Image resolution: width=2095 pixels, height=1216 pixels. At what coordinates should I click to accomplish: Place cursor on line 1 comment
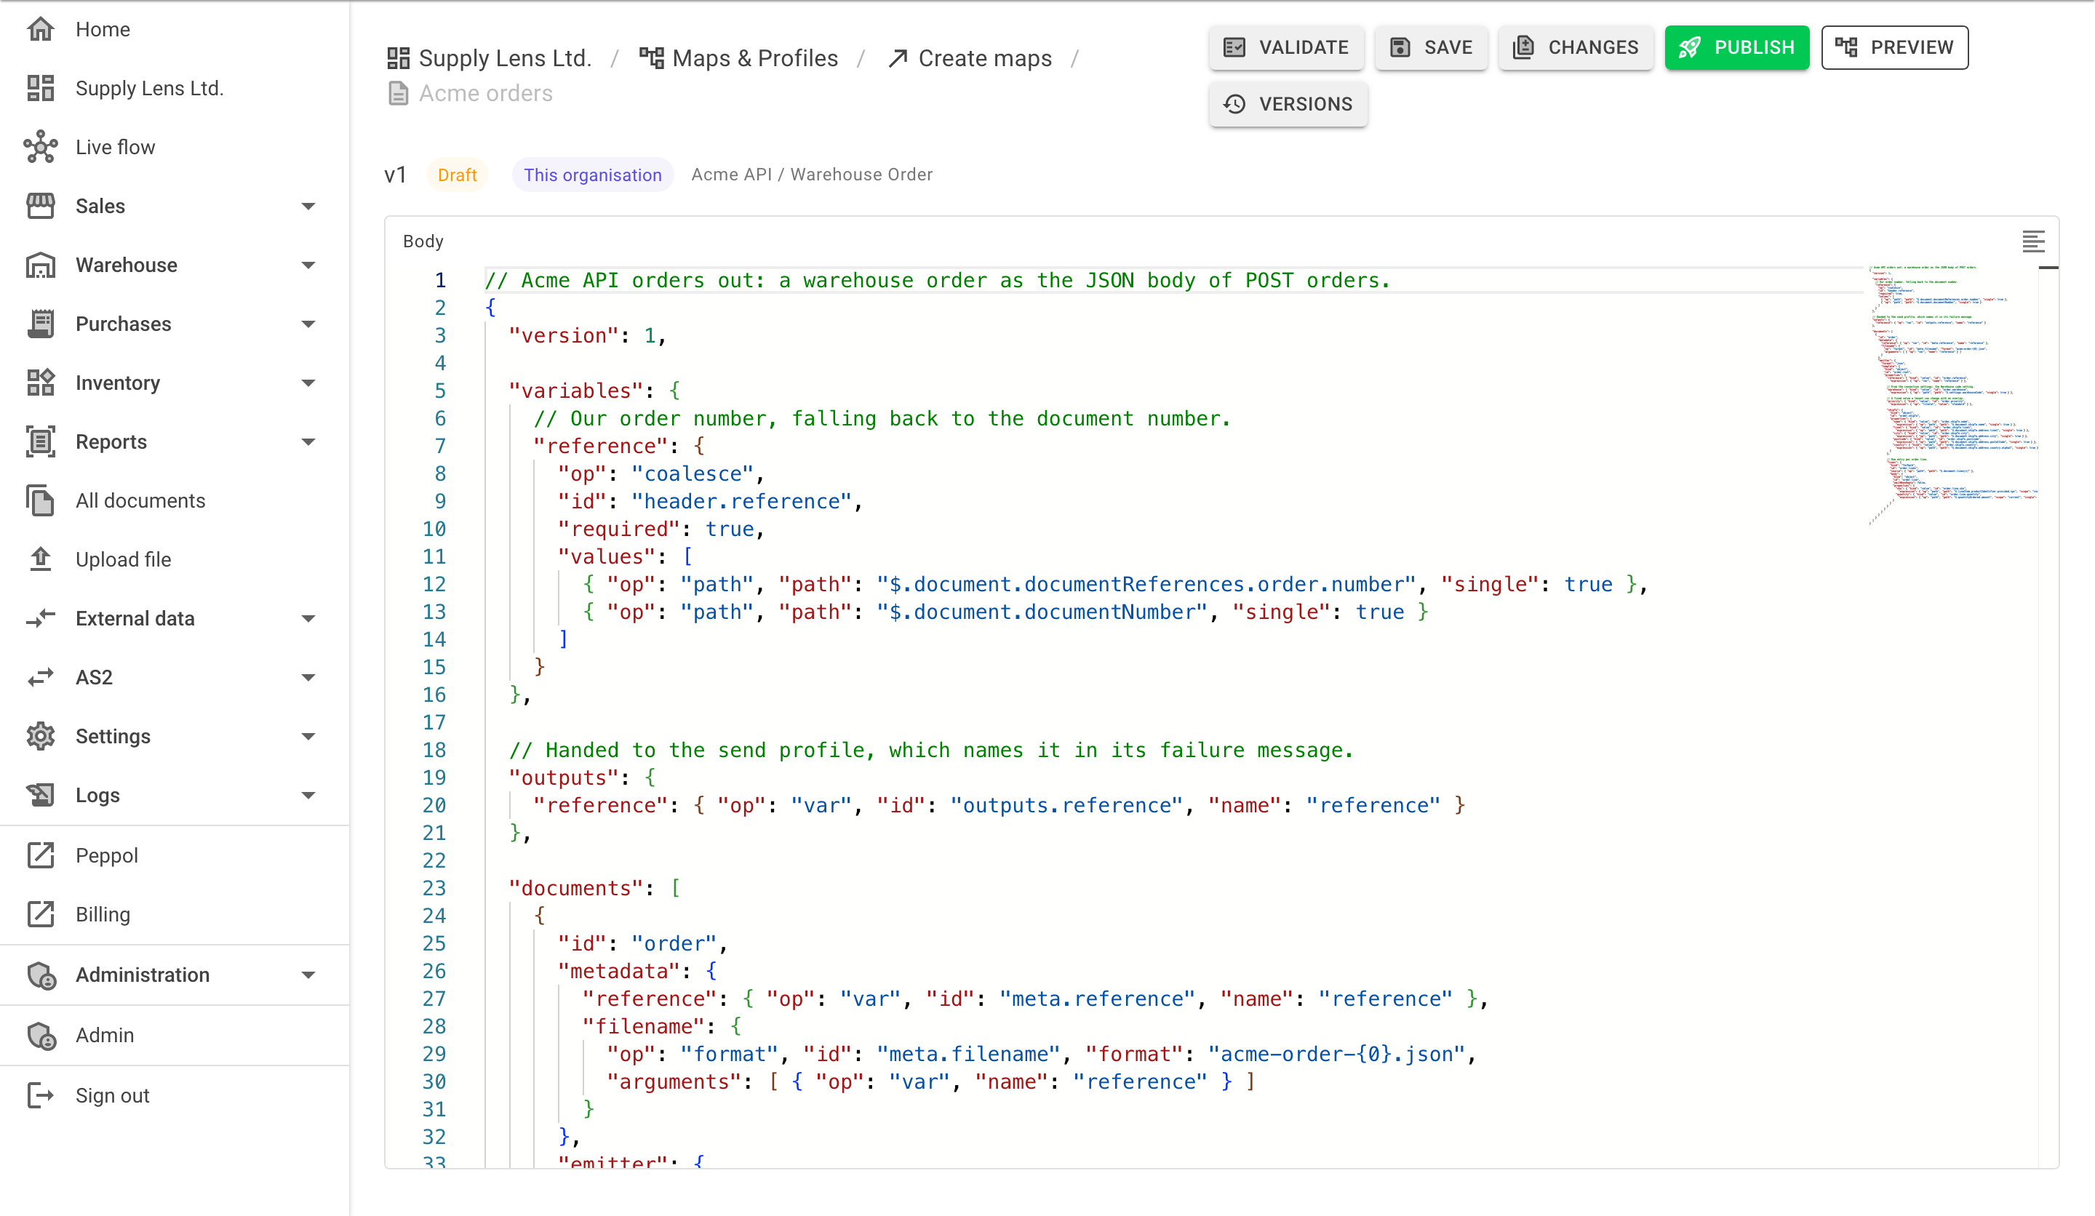pyautogui.click(x=937, y=281)
